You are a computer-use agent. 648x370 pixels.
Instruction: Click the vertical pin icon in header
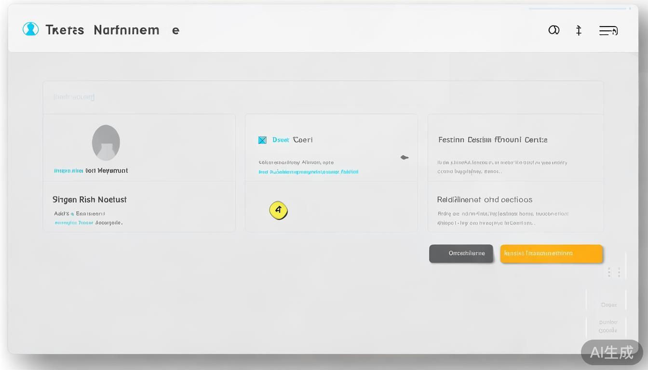coord(579,31)
